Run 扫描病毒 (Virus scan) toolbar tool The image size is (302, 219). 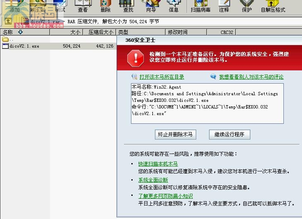[200, 6]
